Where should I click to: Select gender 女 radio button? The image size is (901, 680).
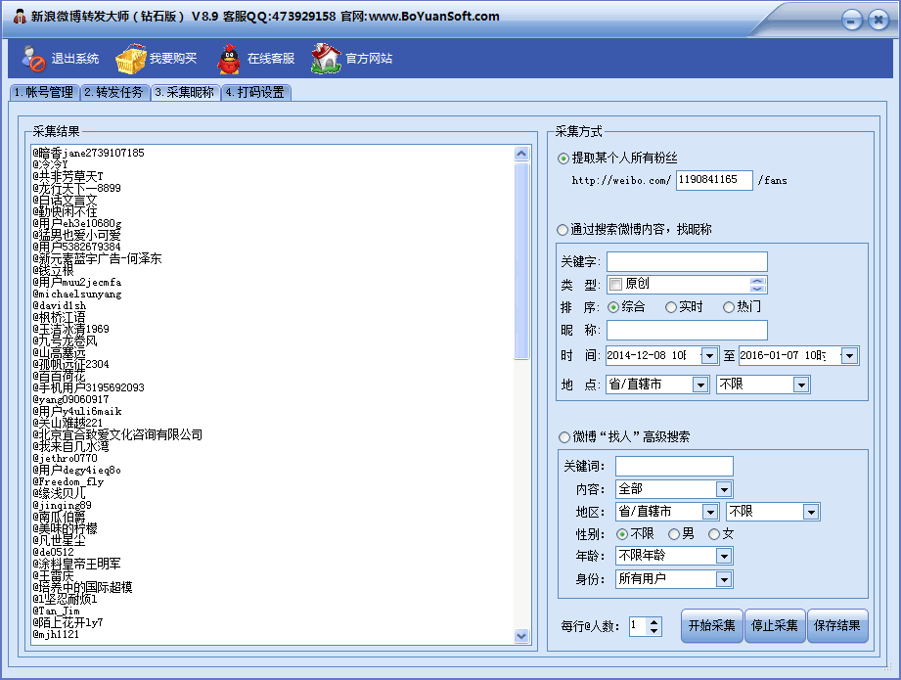(714, 534)
